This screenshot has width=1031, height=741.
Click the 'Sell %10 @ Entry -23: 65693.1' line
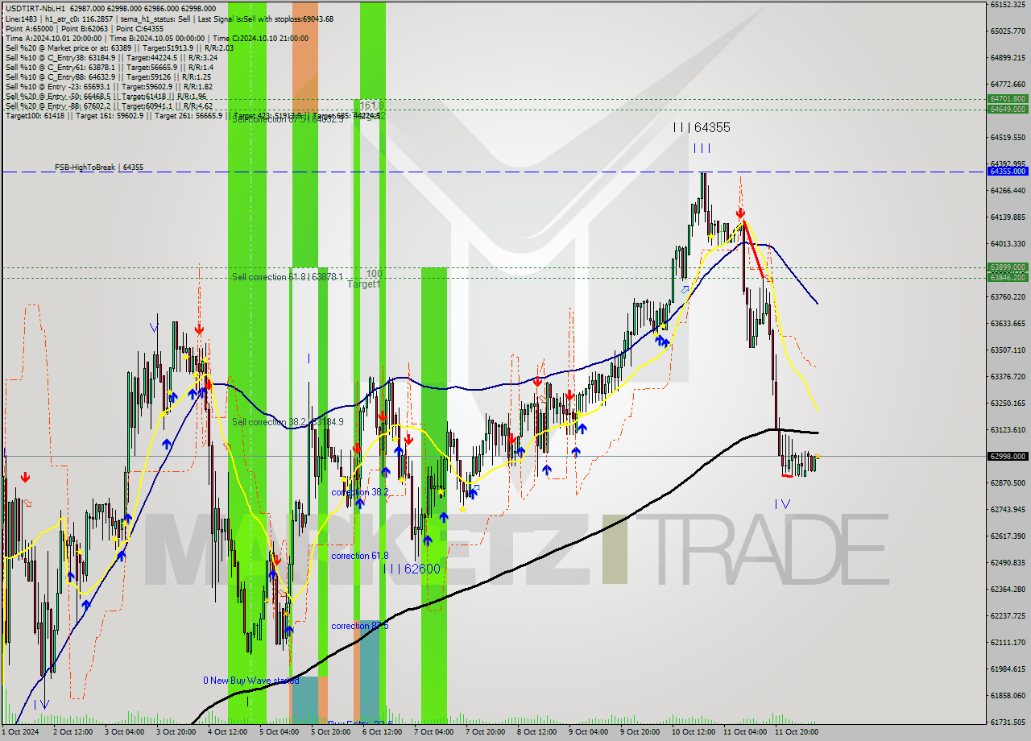109,86
